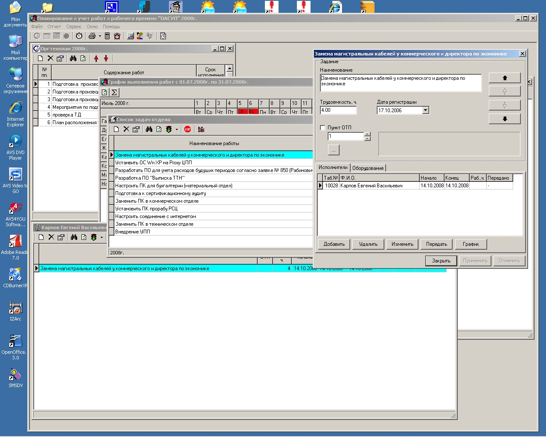Select task row Разработка ПО "Выписка ТТН"
This screenshot has width=546, height=437.
[150, 178]
